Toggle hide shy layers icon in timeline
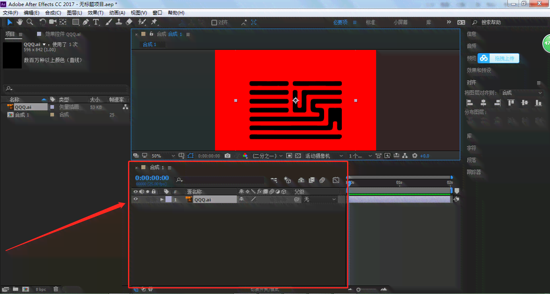Image resolution: width=550 pixels, height=294 pixels. pos(301,180)
